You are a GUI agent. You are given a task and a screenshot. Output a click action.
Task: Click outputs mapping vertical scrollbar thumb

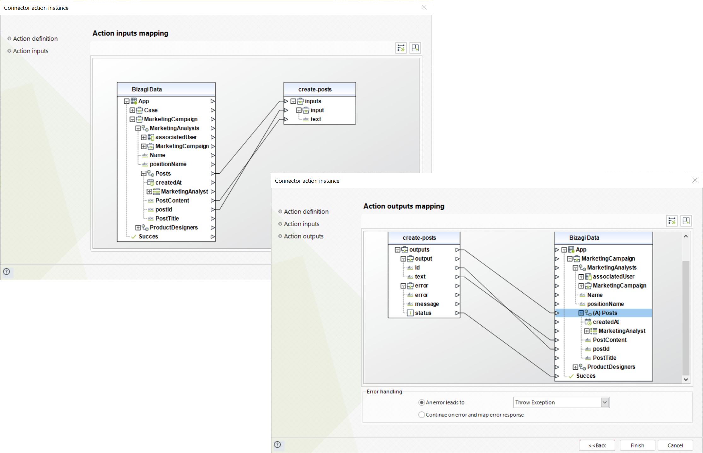[x=686, y=318]
